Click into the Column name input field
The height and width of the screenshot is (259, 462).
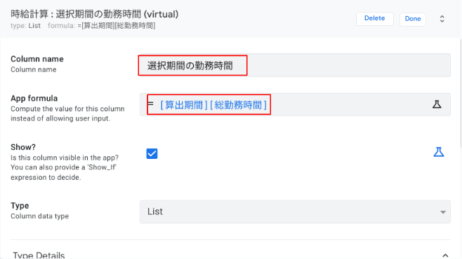[295, 65]
